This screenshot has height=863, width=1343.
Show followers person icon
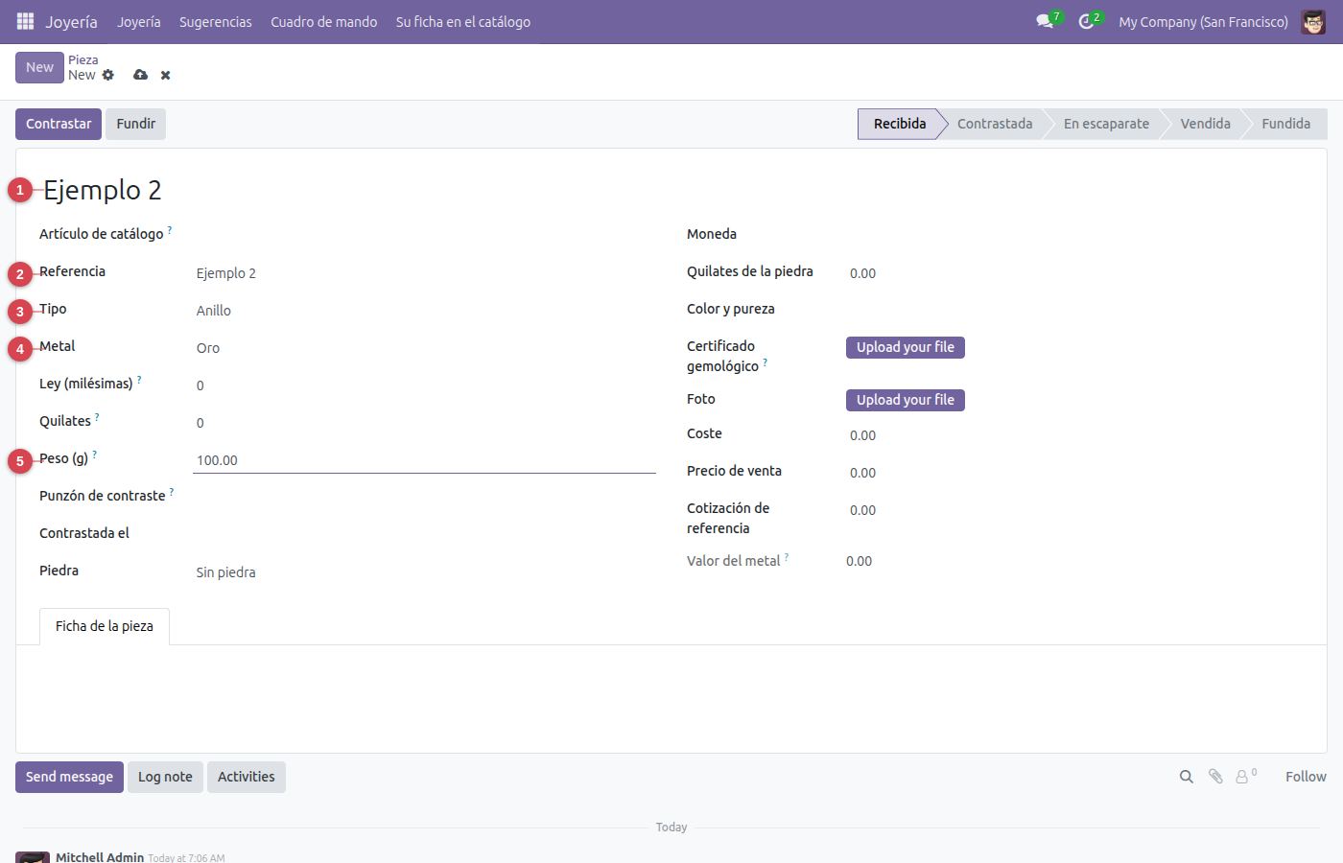click(x=1242, y=777)
